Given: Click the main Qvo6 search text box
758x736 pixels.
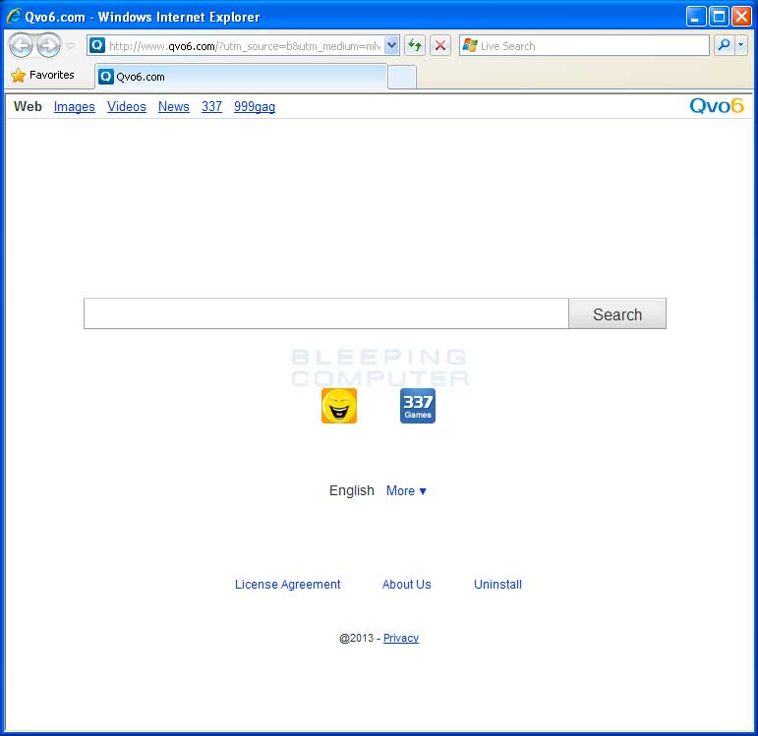Looking at the screenshot, I should pyautogui.click(x=325, y=314).
